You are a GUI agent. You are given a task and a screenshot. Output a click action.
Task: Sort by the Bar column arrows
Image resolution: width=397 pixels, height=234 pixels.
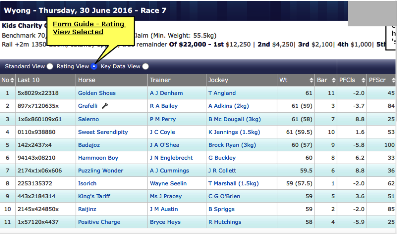pos(333,80)
